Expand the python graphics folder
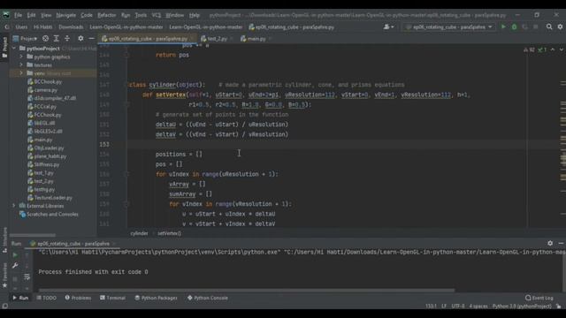 21,57
